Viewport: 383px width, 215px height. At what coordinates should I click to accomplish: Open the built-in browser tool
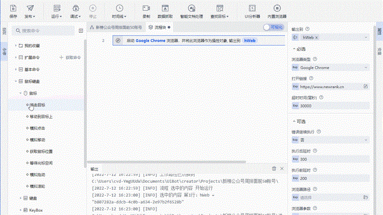click(277, 8)
